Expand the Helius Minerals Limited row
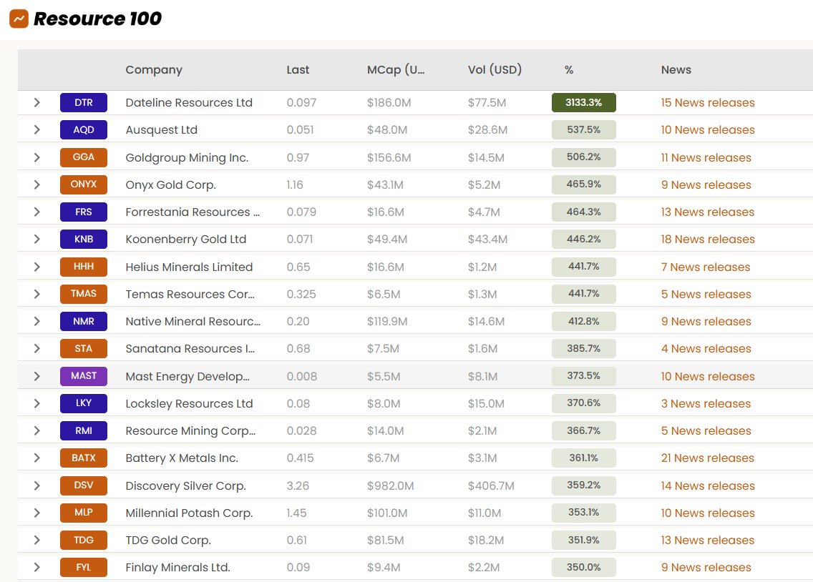The image size is (813, 582). click(36, 267)
